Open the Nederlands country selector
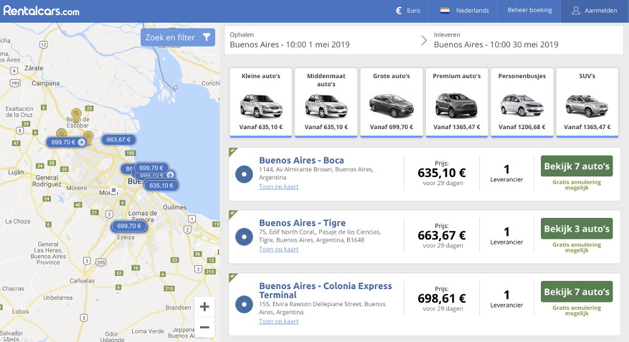629x342 pixels. [x=464, y=11]
